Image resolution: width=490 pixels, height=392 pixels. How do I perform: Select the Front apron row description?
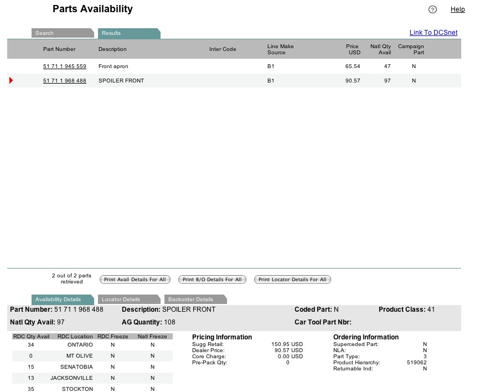point(113,66)
